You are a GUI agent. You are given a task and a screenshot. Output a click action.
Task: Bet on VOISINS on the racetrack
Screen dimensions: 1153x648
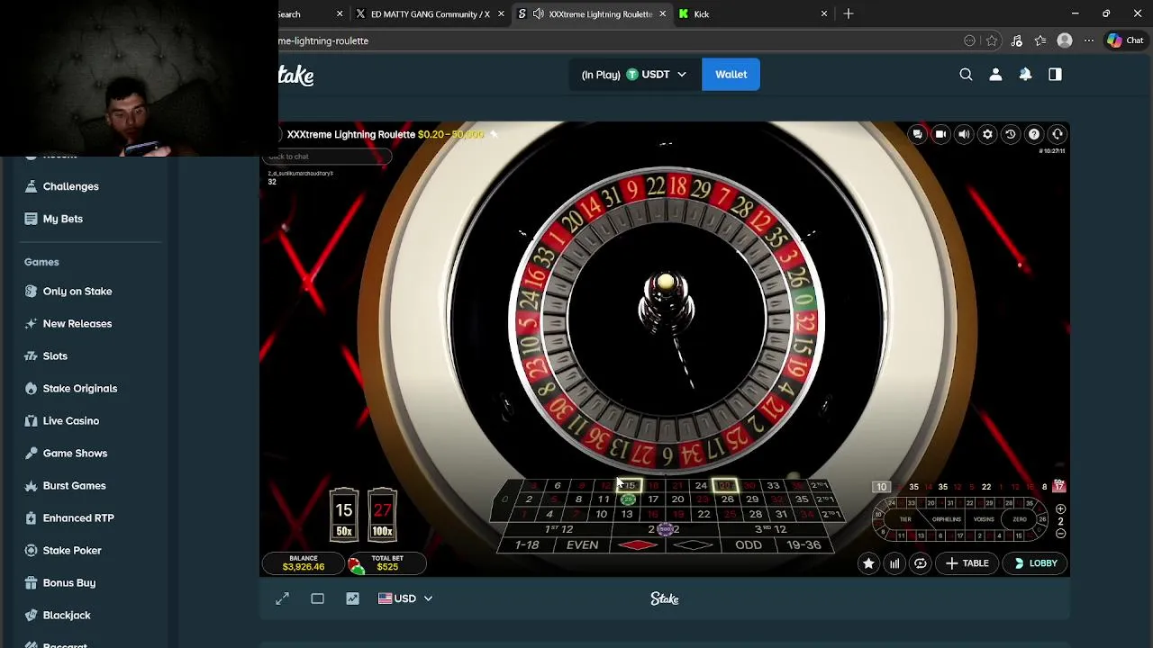(984, 519)
